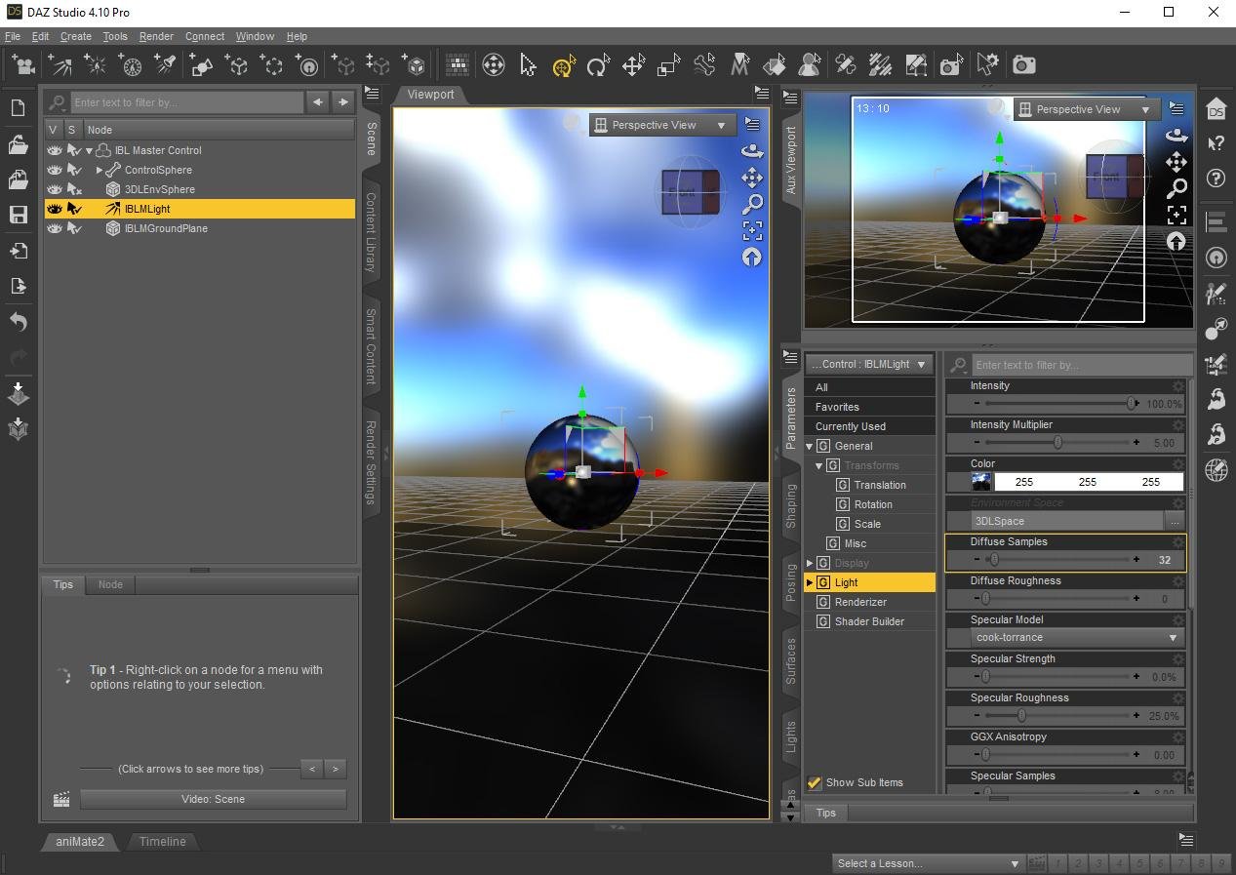This screenshot has height=875, width=1236.
Task: Click the Reset view arrow in the main viewport
Action: (752, 257)
